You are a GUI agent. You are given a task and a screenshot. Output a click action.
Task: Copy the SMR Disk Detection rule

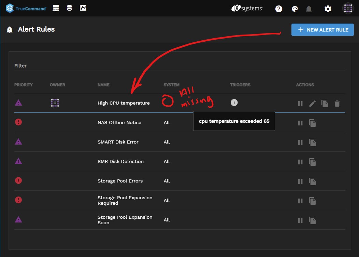312,162
